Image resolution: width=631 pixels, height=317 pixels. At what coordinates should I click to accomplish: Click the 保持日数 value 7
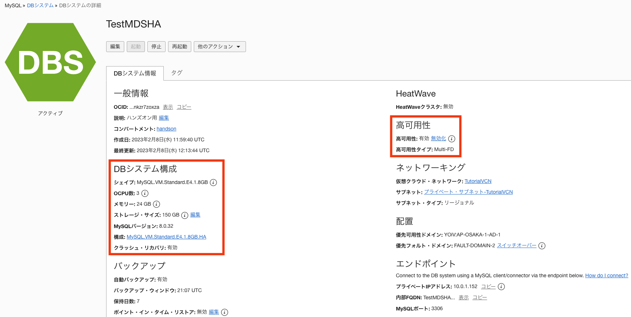tap(138, 301)
